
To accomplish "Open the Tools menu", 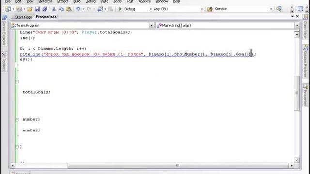I will pos(117,1).
